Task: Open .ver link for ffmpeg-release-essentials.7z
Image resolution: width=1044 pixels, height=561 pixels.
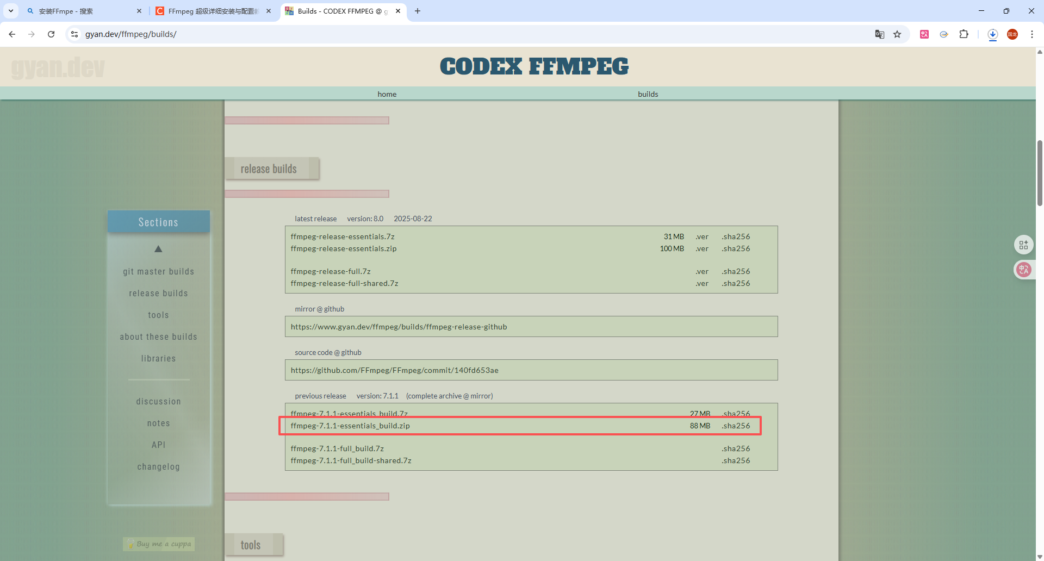Action: [702, 236]
